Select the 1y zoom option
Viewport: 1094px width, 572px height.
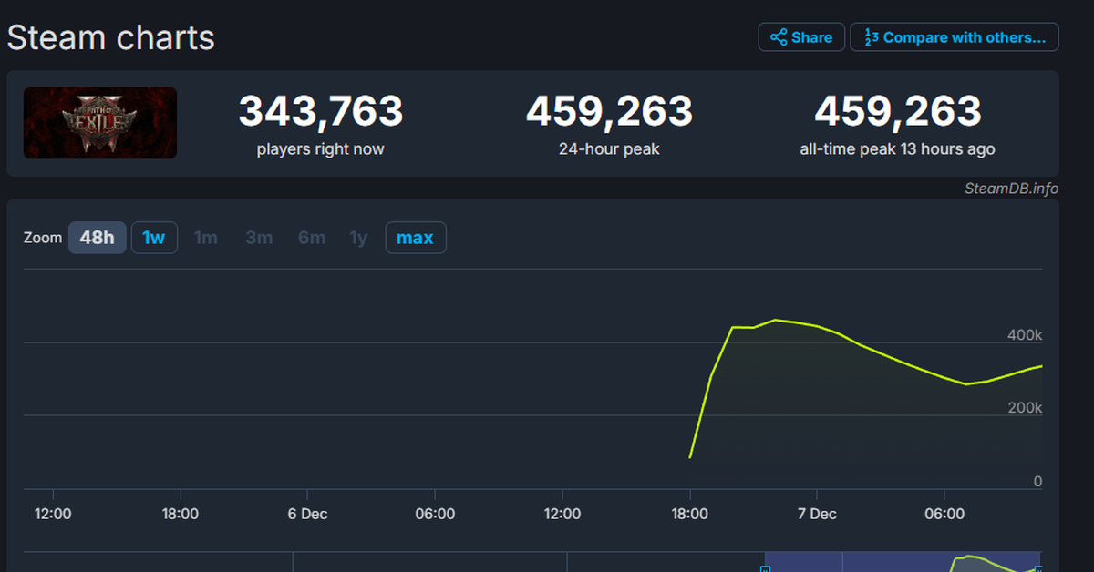pyautogui.click(x=359, y=238)
